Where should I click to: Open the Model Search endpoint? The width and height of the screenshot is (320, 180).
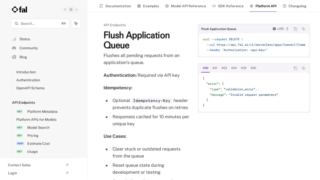[38, 127]
